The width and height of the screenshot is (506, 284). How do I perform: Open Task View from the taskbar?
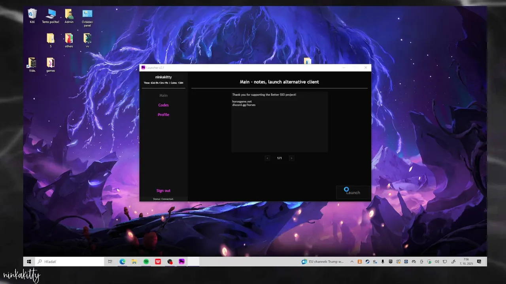[110, 262]
